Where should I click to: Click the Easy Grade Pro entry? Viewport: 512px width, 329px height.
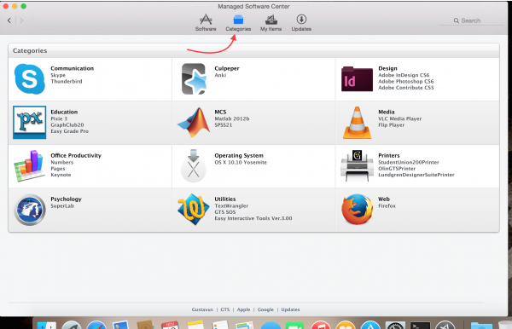click(69, 131)
